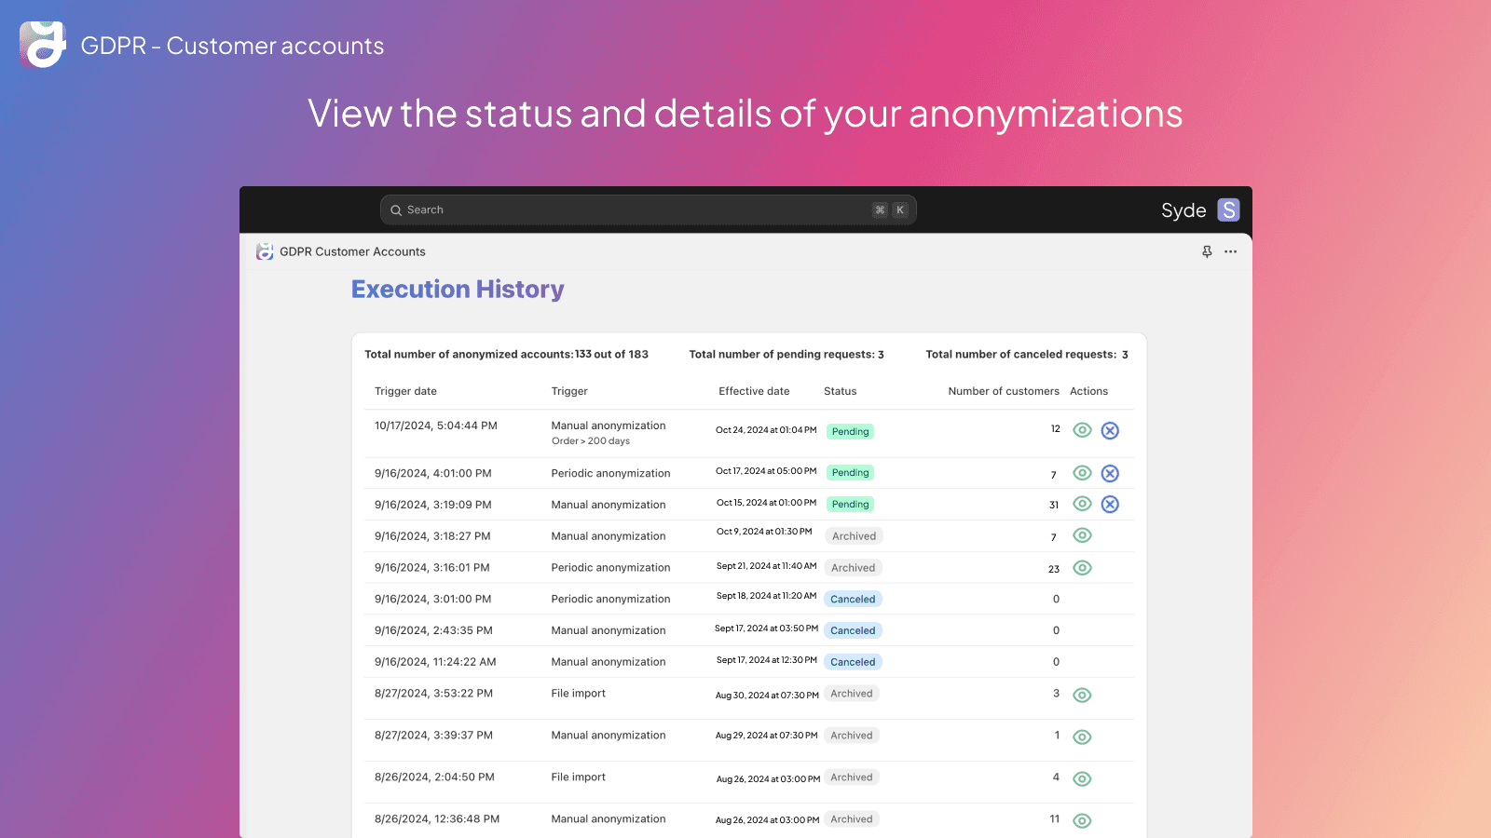The image size is (1491, 838).
Task: Cancel the pending request with 31 customers
Action: coord(1110,504)
